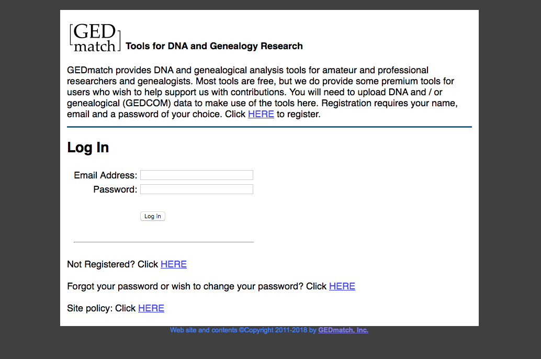This screenshot has width=541, height=359.
Task: Focus the Email Address input field
Action: [x=197, y=175]
